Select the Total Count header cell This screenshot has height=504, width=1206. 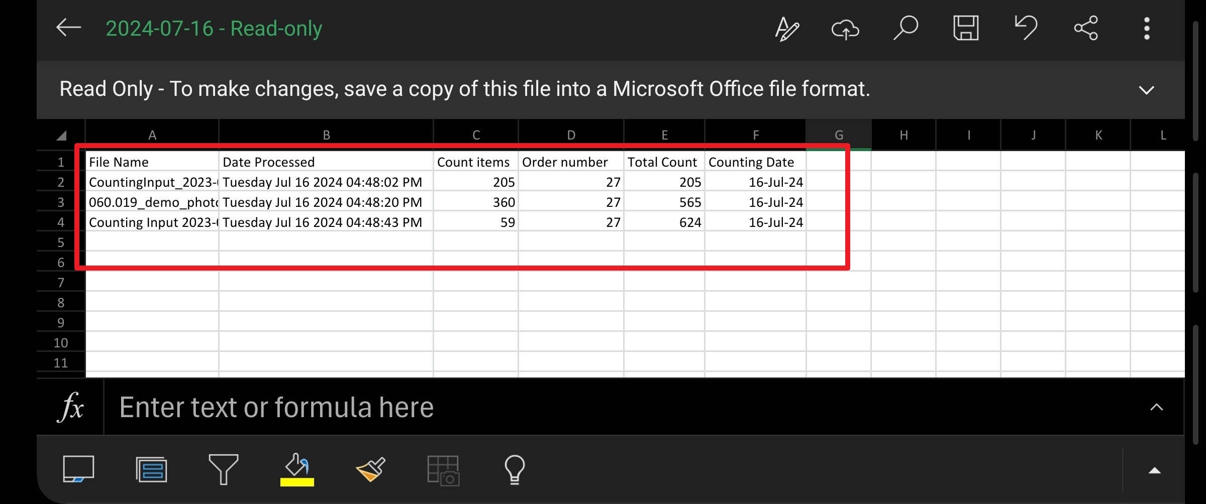tap(663, 162)
